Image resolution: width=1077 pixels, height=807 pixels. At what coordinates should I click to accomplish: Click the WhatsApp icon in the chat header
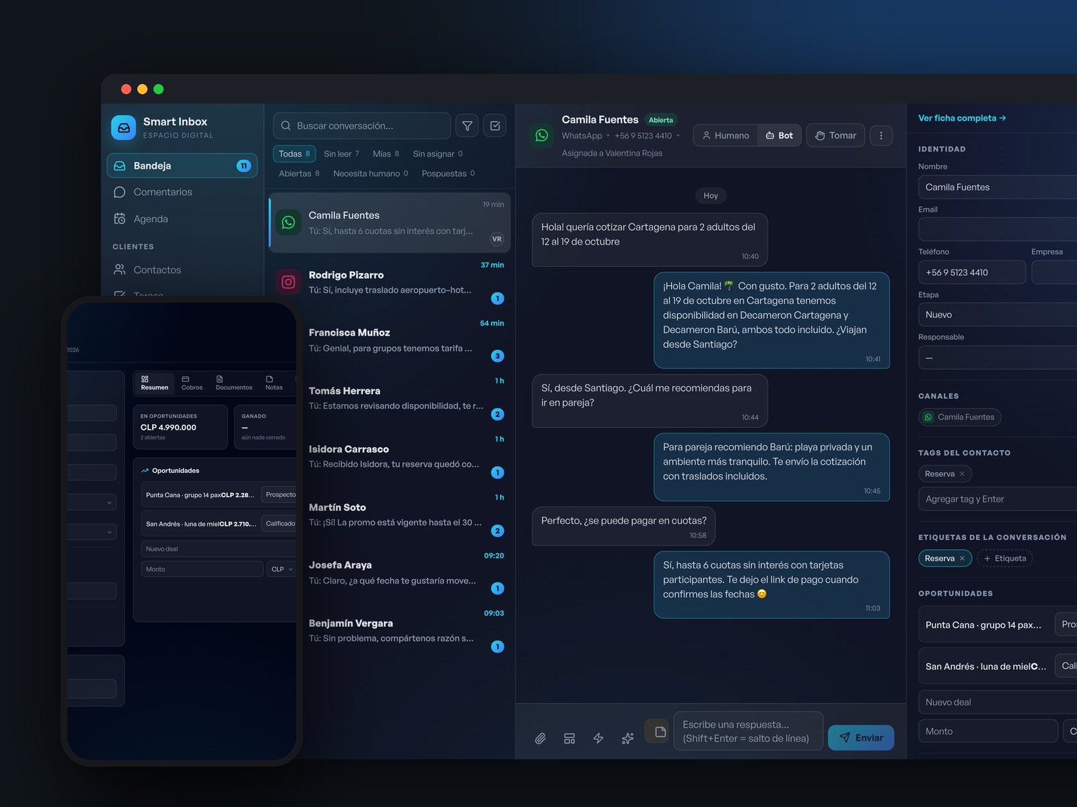pyautogui.click(x=542, y=135)
